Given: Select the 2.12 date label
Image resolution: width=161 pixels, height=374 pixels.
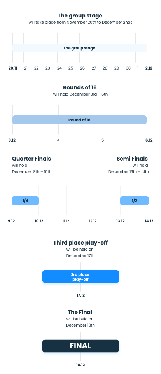Looking at the screenshot, I should click(149, 68).
